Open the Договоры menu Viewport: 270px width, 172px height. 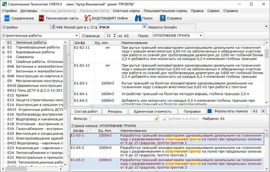(x=29, y=11)
